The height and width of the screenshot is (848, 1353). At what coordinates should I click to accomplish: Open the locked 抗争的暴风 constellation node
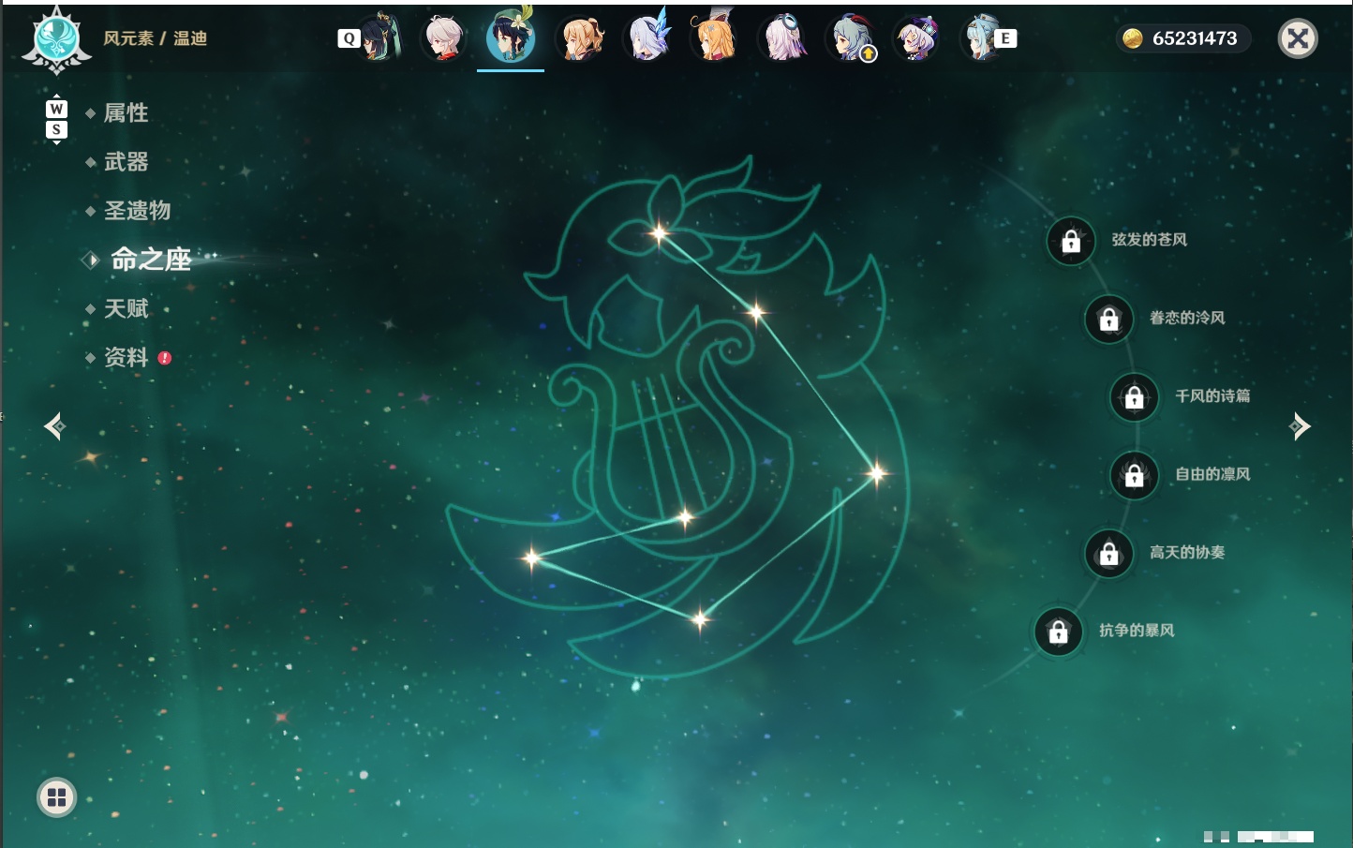(x=1059, y=632)
